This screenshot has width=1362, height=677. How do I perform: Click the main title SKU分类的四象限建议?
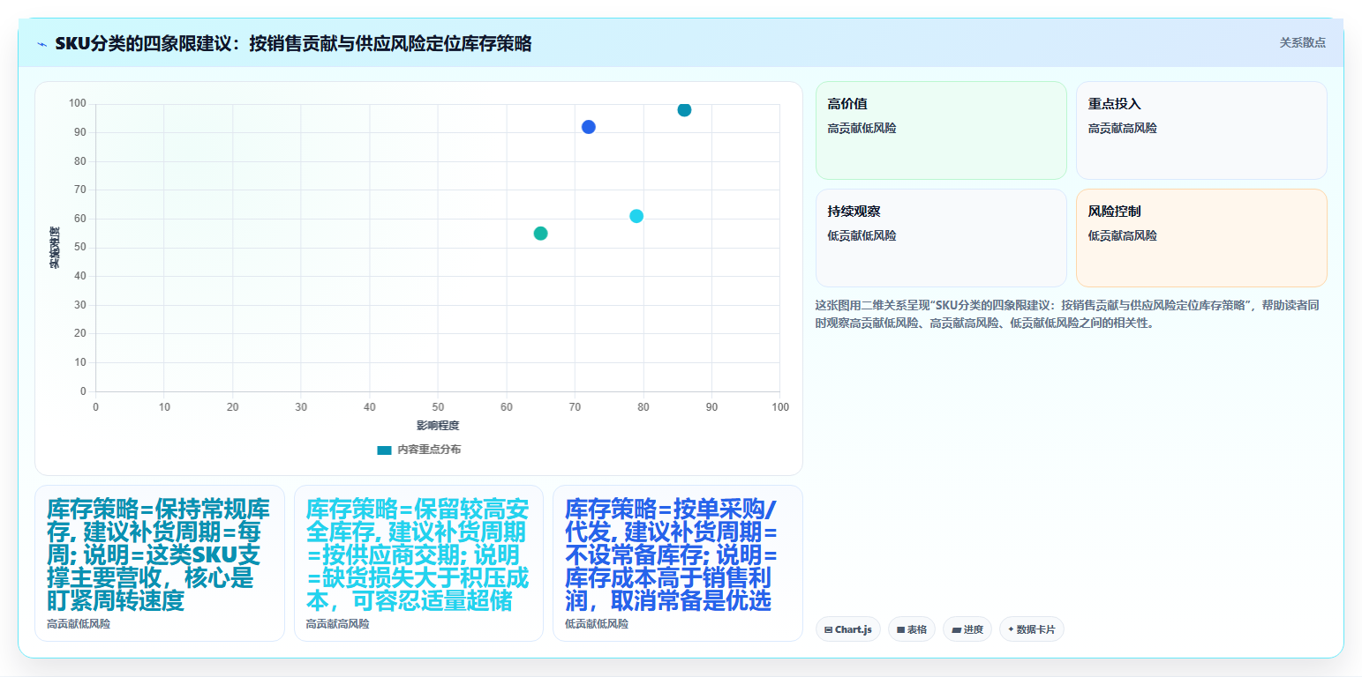[293, 44]
